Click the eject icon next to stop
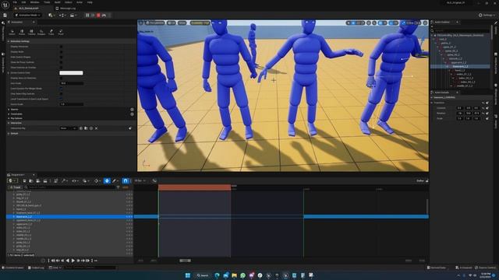The image size is (499, 280). click(104, 15)
